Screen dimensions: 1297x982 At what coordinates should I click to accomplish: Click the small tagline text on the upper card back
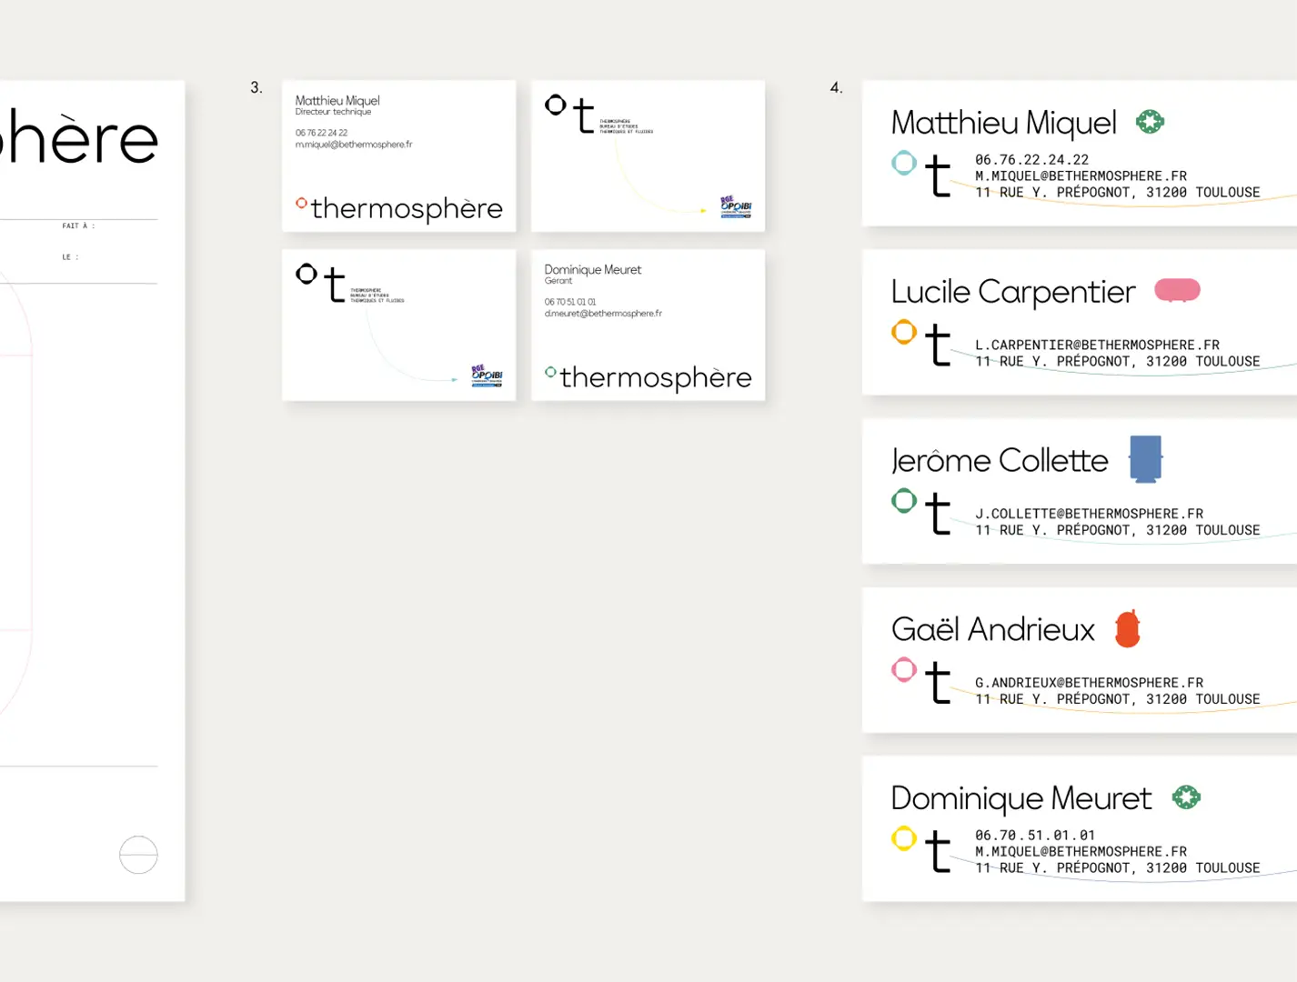(x=627, y=126)
